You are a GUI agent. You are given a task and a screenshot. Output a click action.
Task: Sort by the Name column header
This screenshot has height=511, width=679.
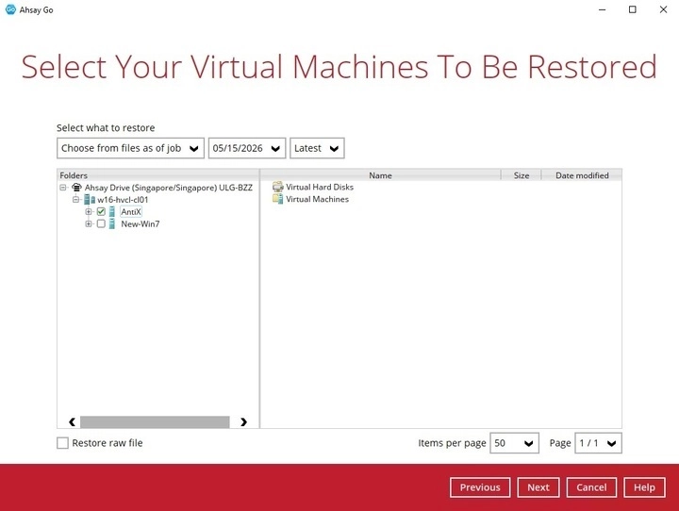point(380,175)
